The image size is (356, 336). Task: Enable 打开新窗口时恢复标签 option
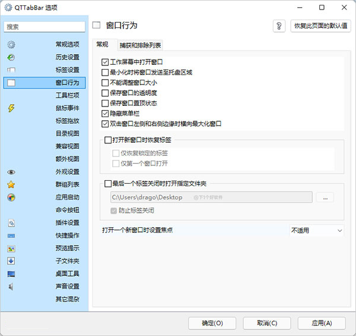click(108, 140)
